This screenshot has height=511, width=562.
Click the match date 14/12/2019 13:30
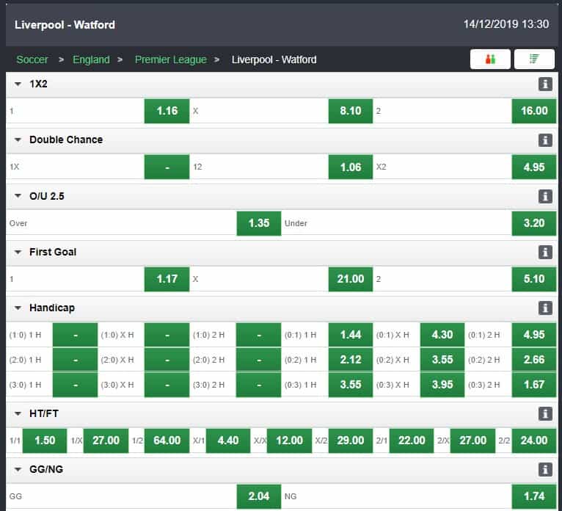click(506, 24)
